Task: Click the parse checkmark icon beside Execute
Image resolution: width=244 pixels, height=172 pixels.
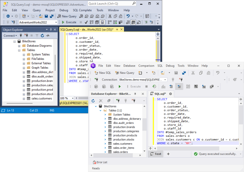Action: [x=86, y=22]
